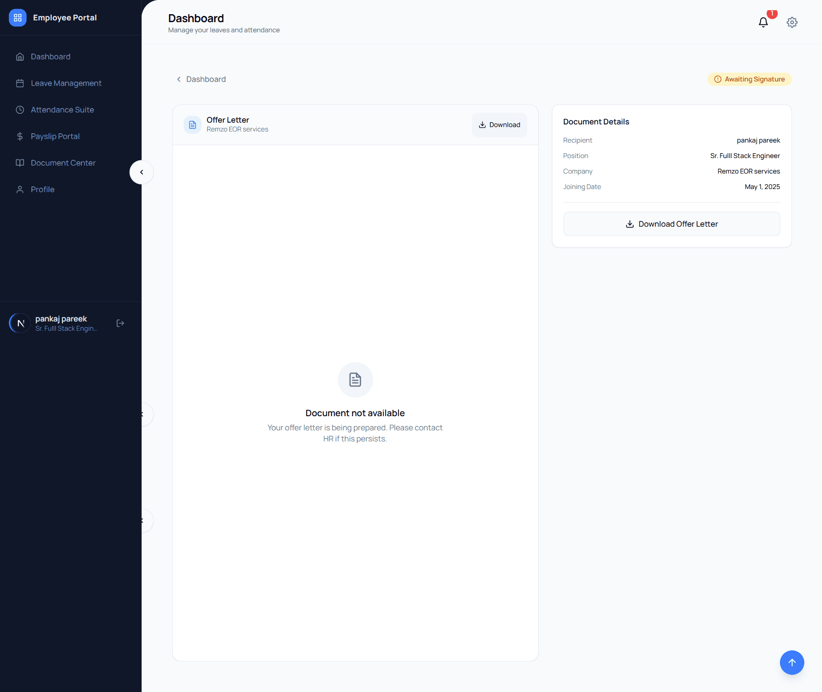Click the pankaj pareek name in sidebar
Screen dimensions: 822x692
61,319
